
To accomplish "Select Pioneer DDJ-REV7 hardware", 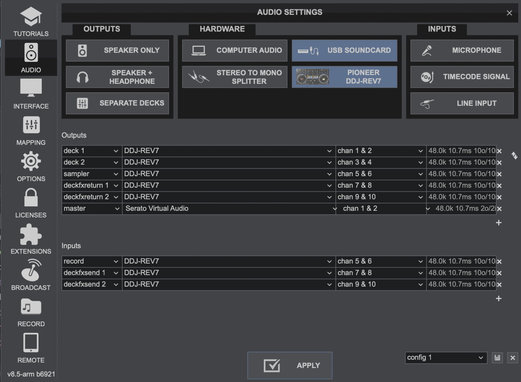I will click(344, 77).
